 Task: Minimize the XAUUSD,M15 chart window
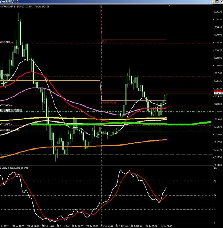point(214,1)
